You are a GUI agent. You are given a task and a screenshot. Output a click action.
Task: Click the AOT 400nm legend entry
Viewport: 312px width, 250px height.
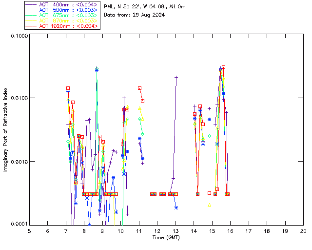62,4
